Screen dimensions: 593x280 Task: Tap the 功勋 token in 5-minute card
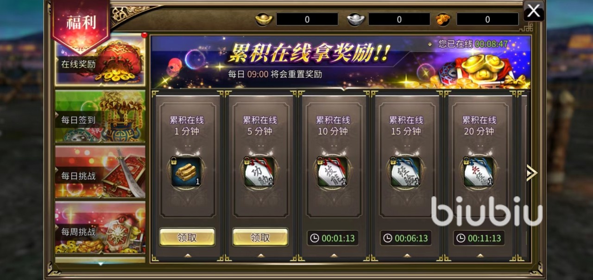coord(259,172)
